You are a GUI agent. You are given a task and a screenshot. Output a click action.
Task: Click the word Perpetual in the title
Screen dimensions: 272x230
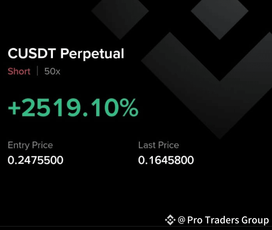pos(92,54)
